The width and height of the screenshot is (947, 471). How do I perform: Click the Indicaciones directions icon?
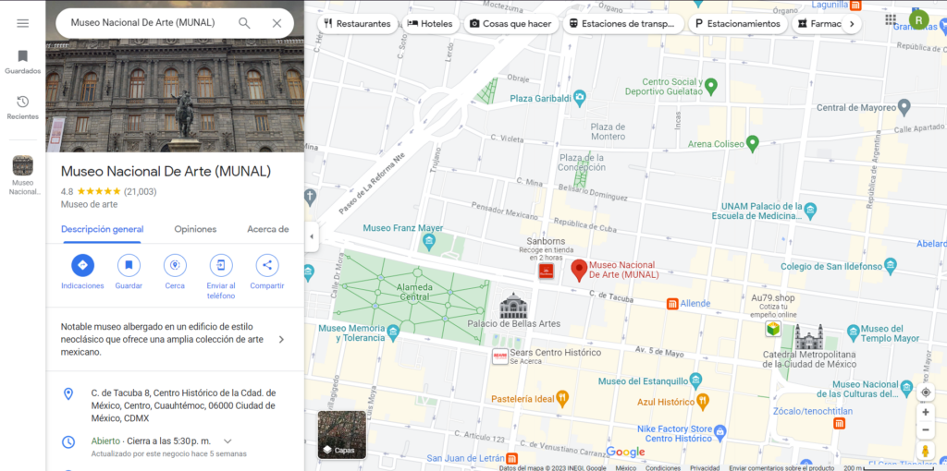click(x=82, y=265)
